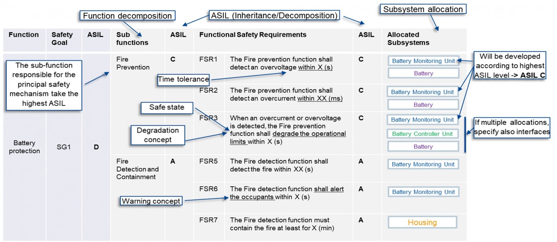557x242 pixels.
Task: Select the ASIL (Inheritance/Decomposition) label box
Action: (x=274, y=15)
